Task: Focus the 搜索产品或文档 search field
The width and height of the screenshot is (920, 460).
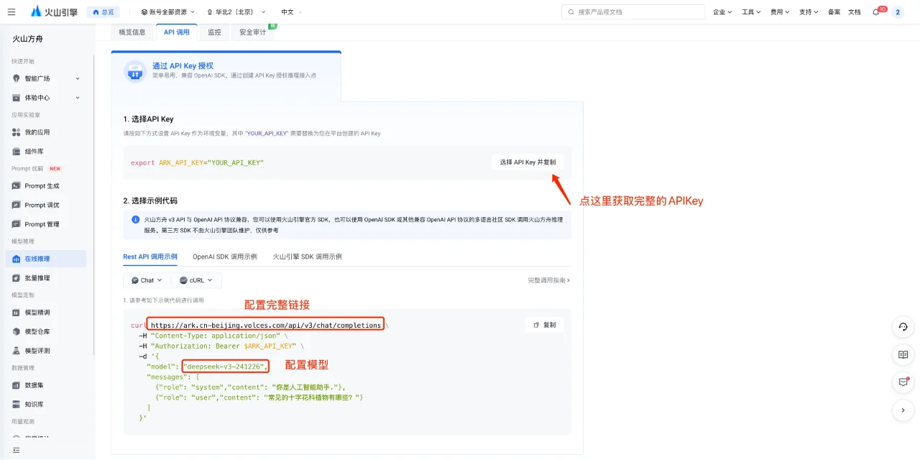Action: pyautogui.click(x=633, y=11)
